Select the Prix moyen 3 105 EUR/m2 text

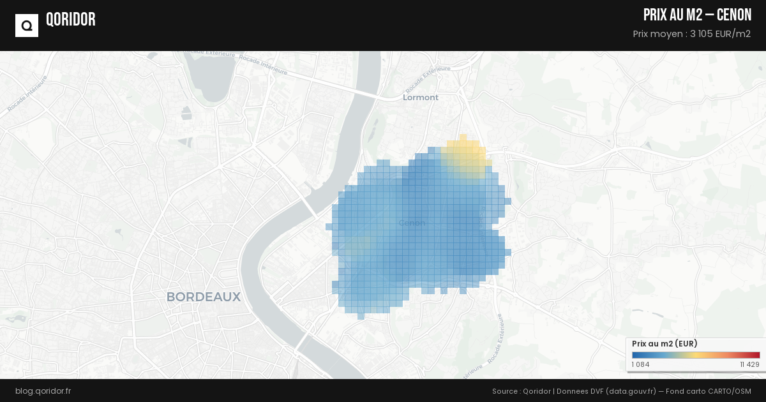click(x=691, y=34)
